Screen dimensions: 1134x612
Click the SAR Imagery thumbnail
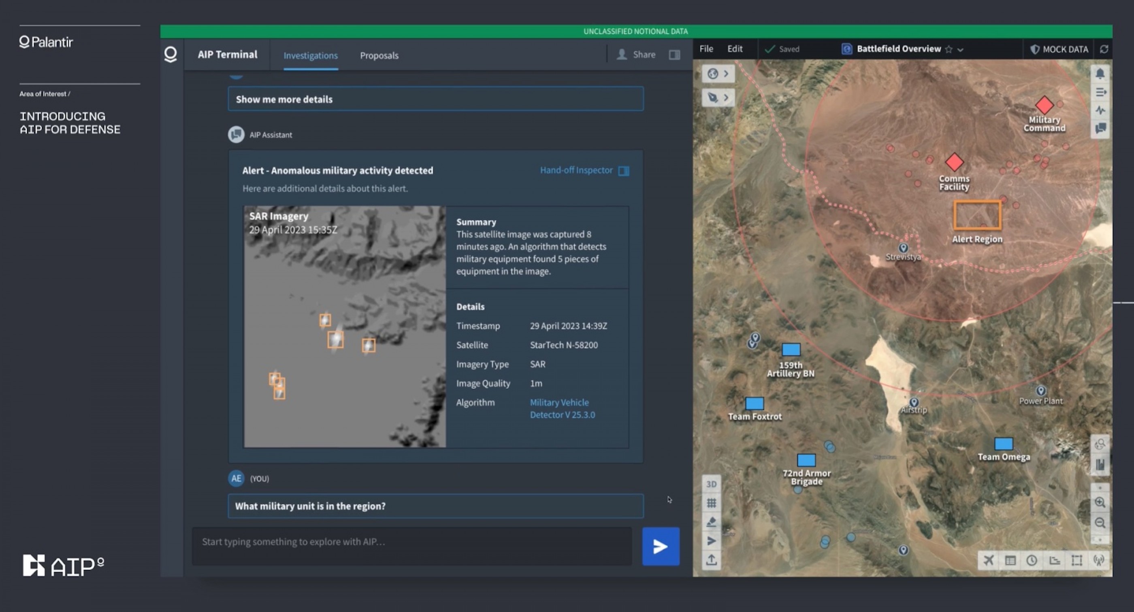[345, 327]
